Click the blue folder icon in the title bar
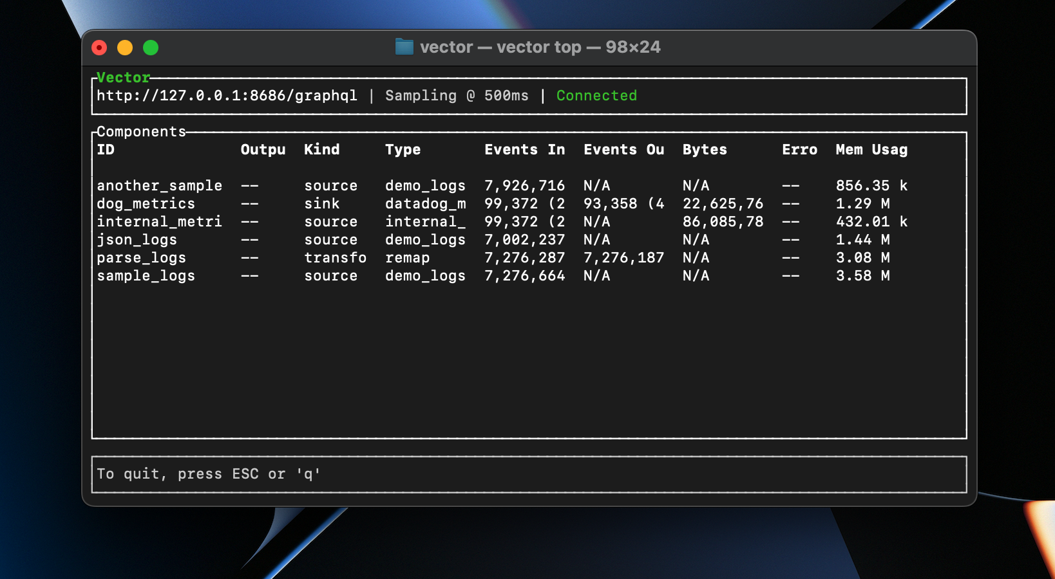The width and height of the screenshot is (1055, 579). pos(403,46)
